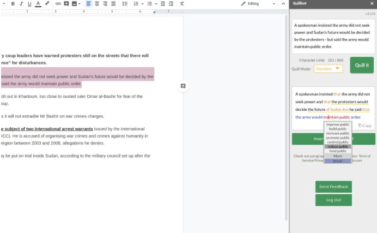Screen dimensions: 377x233
Task: Click Break in the synonym popup
Action: pyautogui.click(x=338, y=161)
